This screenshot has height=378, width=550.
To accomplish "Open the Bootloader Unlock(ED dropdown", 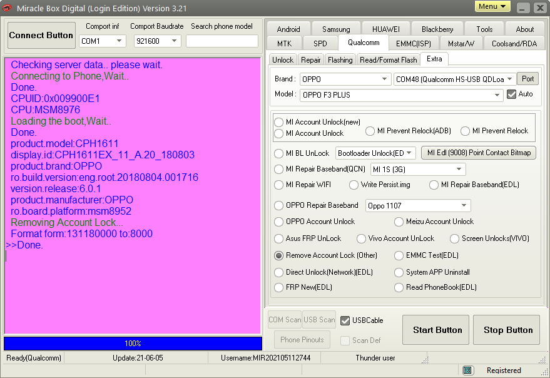I will (x=375, y=153).
